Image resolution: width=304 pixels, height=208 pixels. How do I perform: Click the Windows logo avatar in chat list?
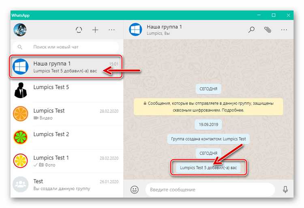[20, 66]
